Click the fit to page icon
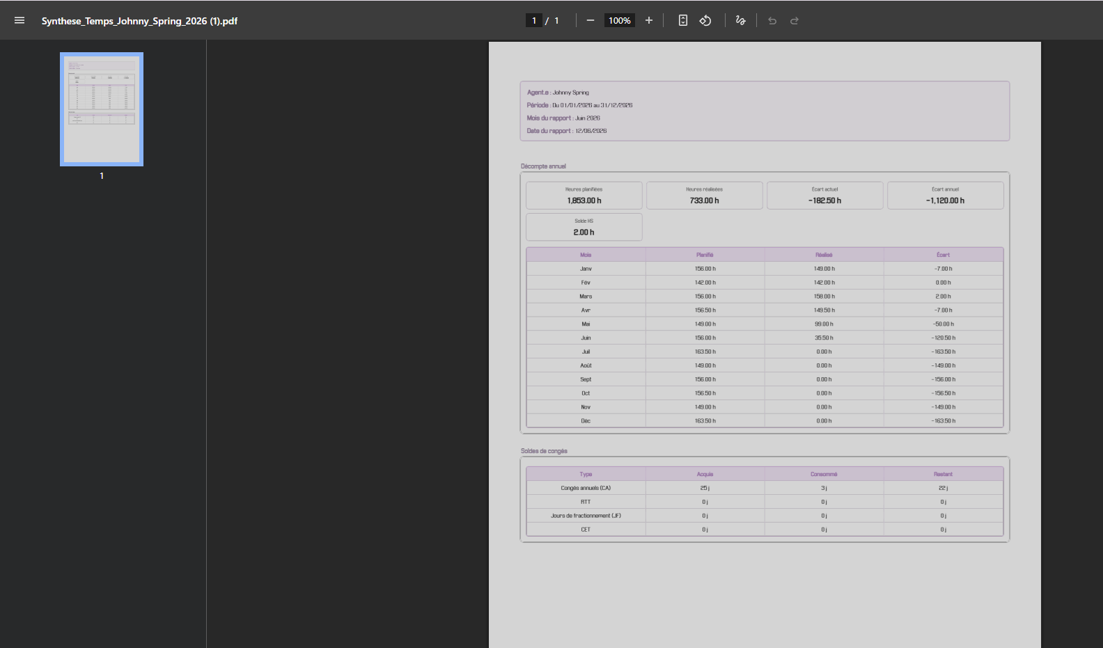Screen dimensions: 1103x648 pos(683,20)
